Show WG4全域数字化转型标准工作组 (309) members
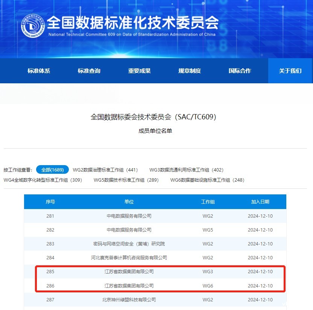This screenshot has width=313, height=310. pos(43,180)
